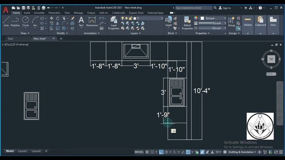Select the Circle tool
The width and height of the screenshot is (285, 160).
point(25,21)
